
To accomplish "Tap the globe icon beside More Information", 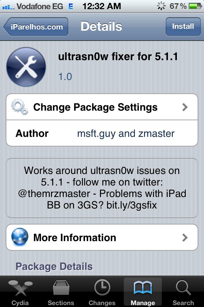I will click(x=20, y=237).
